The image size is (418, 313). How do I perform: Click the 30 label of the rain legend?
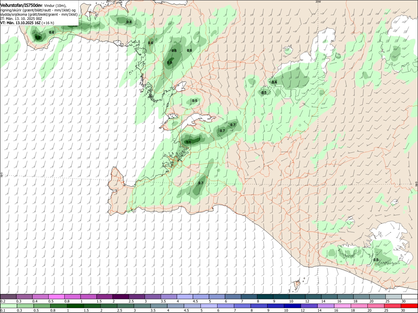[x=403, y=310]
